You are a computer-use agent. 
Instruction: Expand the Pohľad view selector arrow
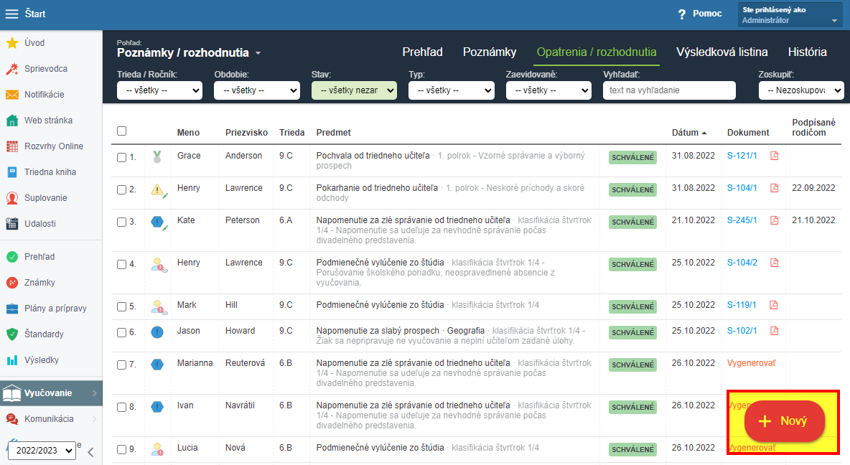click(x=258, y=53)
